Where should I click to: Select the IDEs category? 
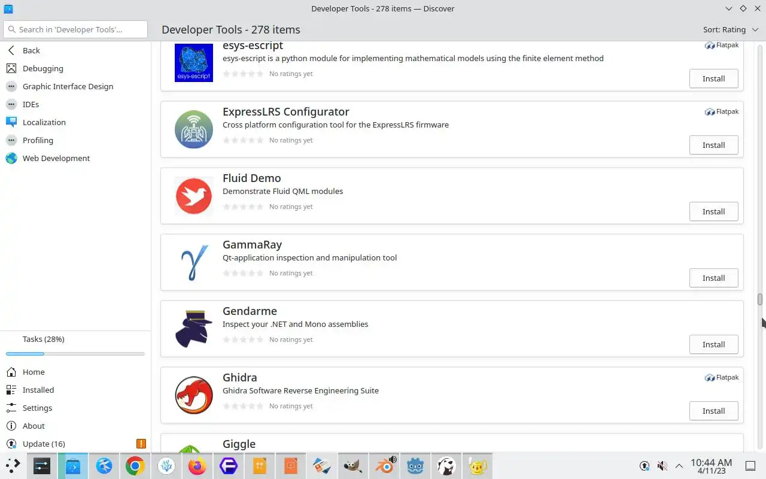(x=75, y=104)
